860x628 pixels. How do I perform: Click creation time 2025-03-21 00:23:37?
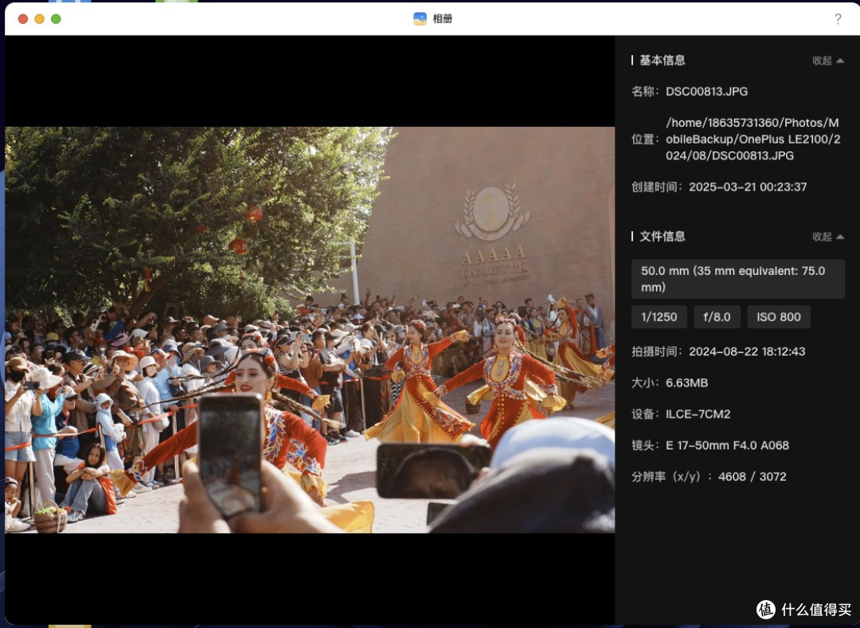coord(748,187)
